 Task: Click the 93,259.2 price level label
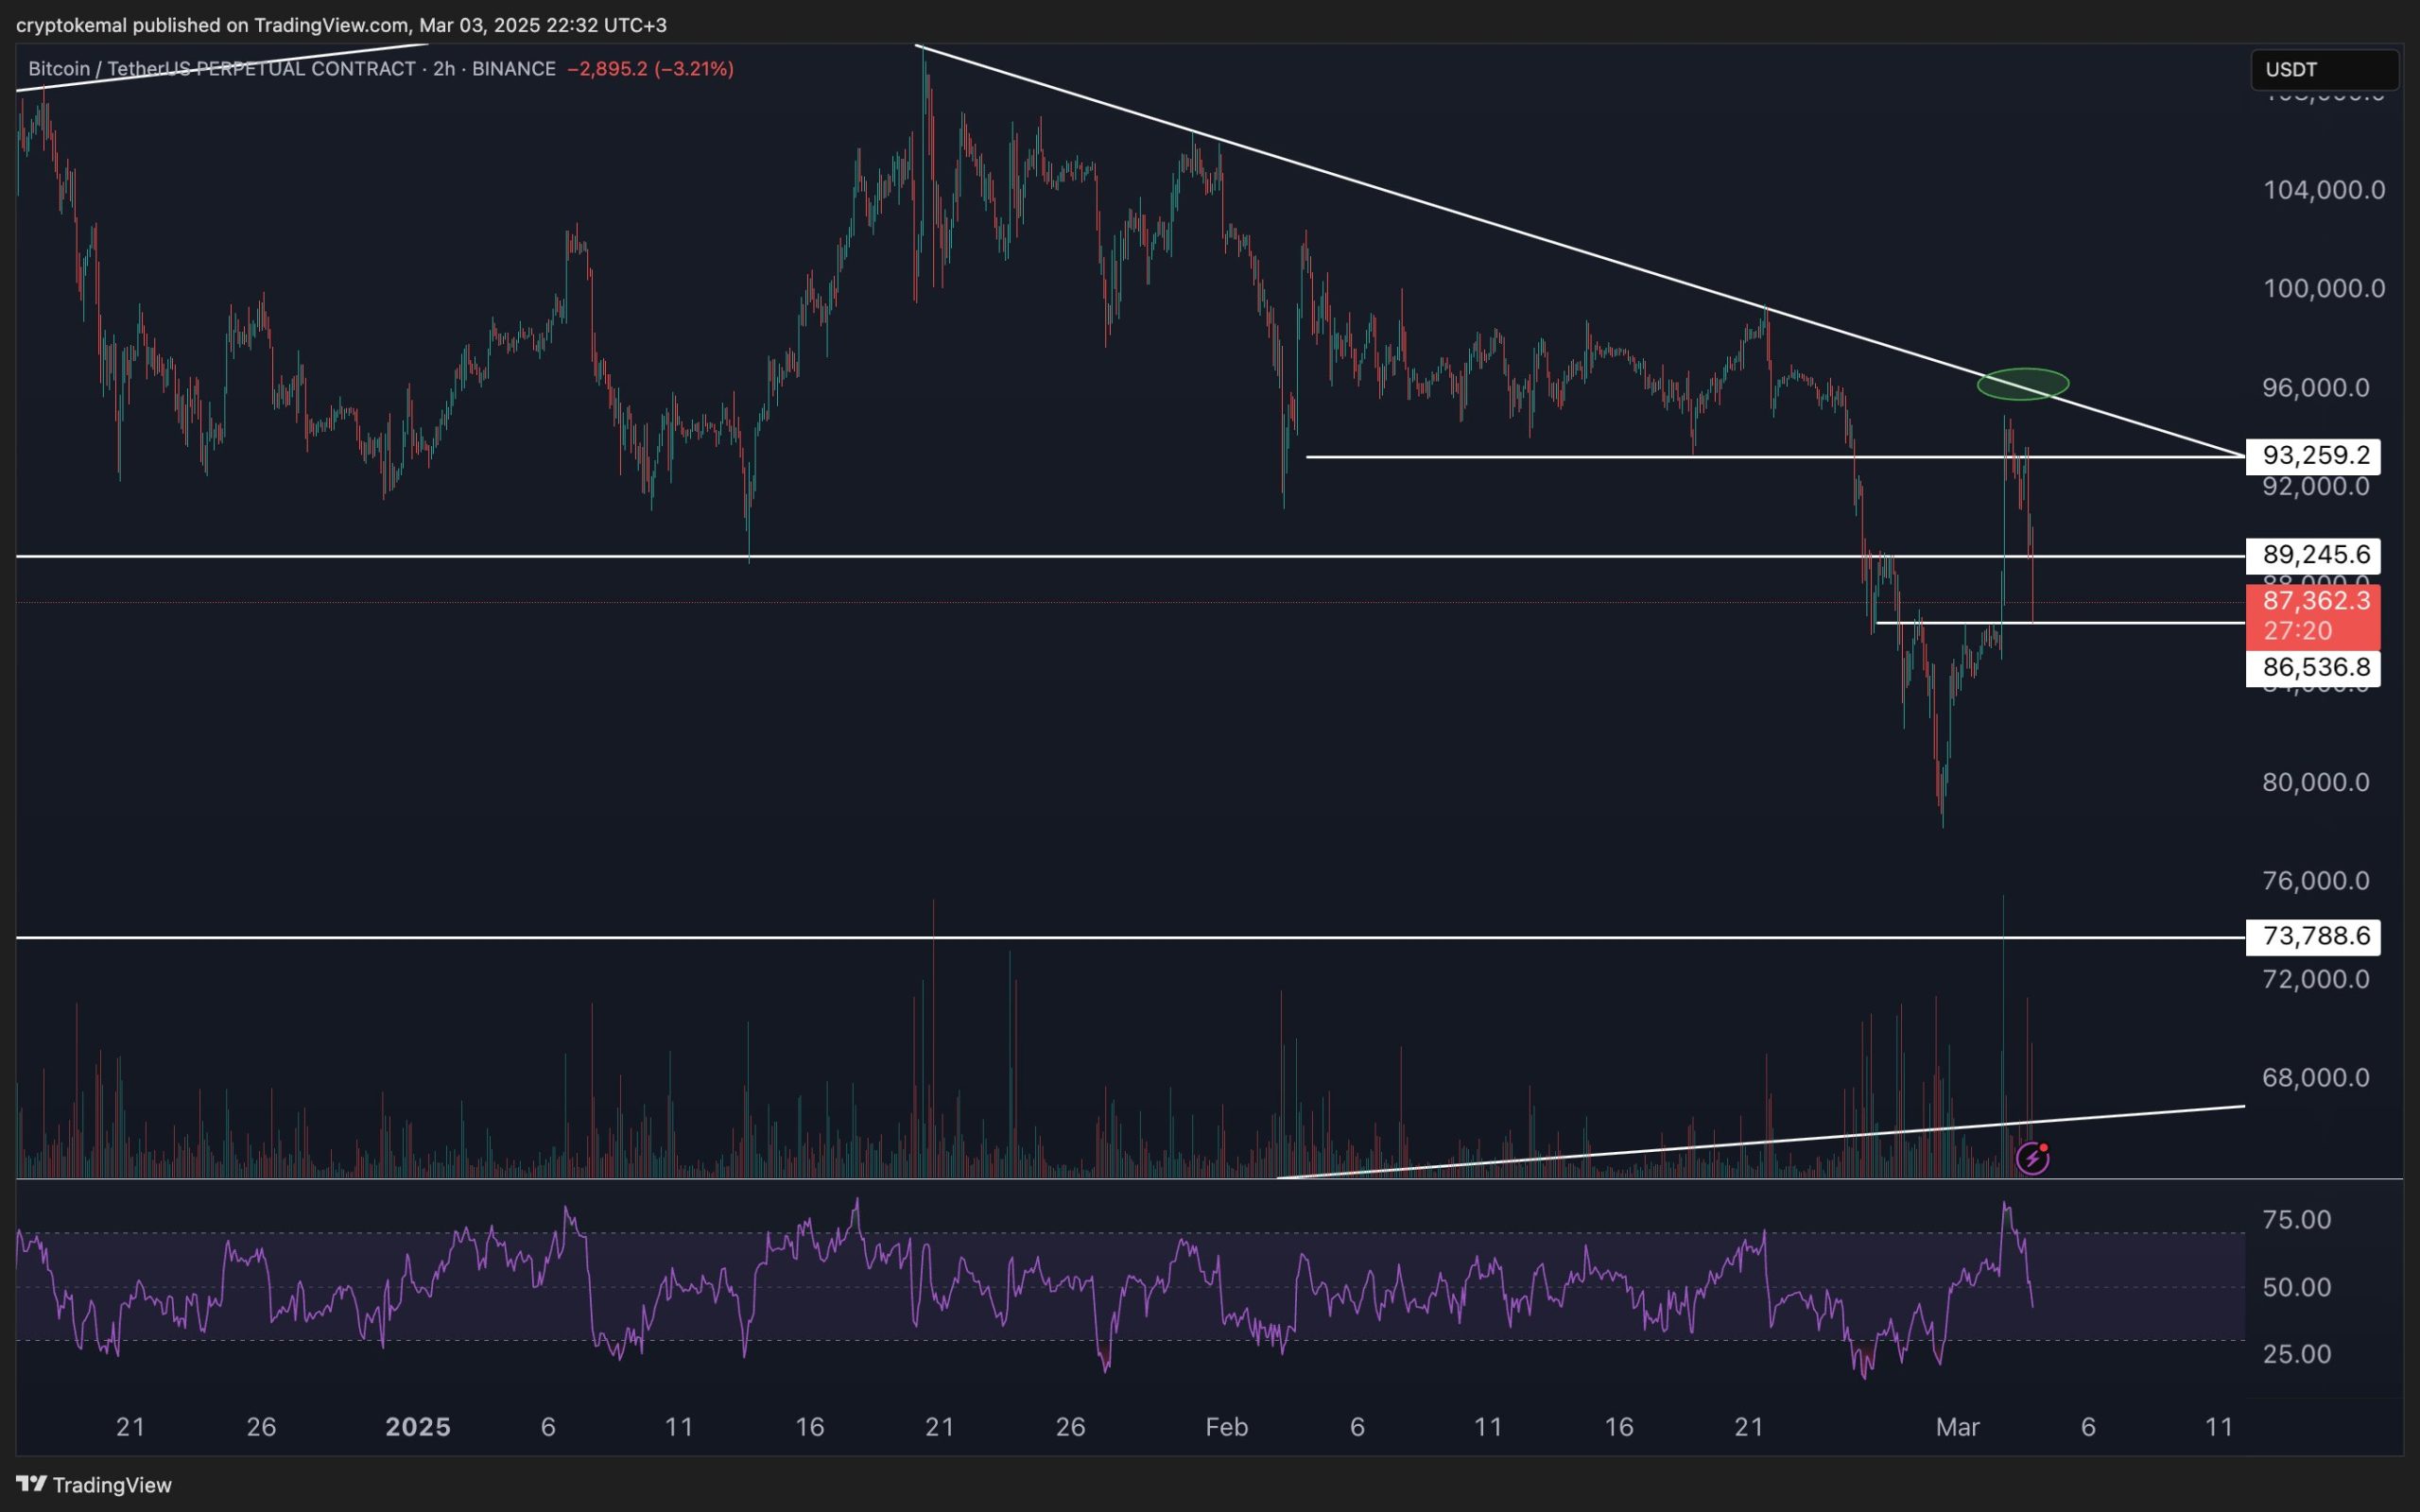point(2315,456)
